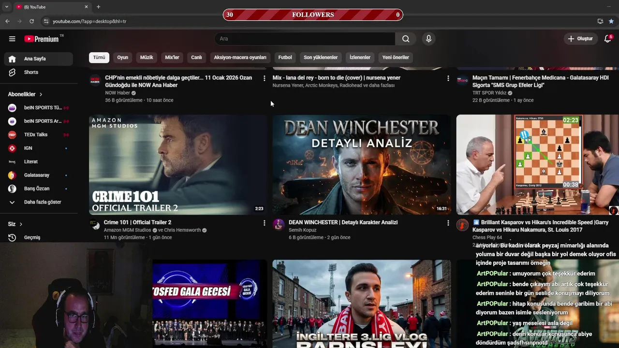Open Crime 101 | Official Trailer 2 title

137,222
